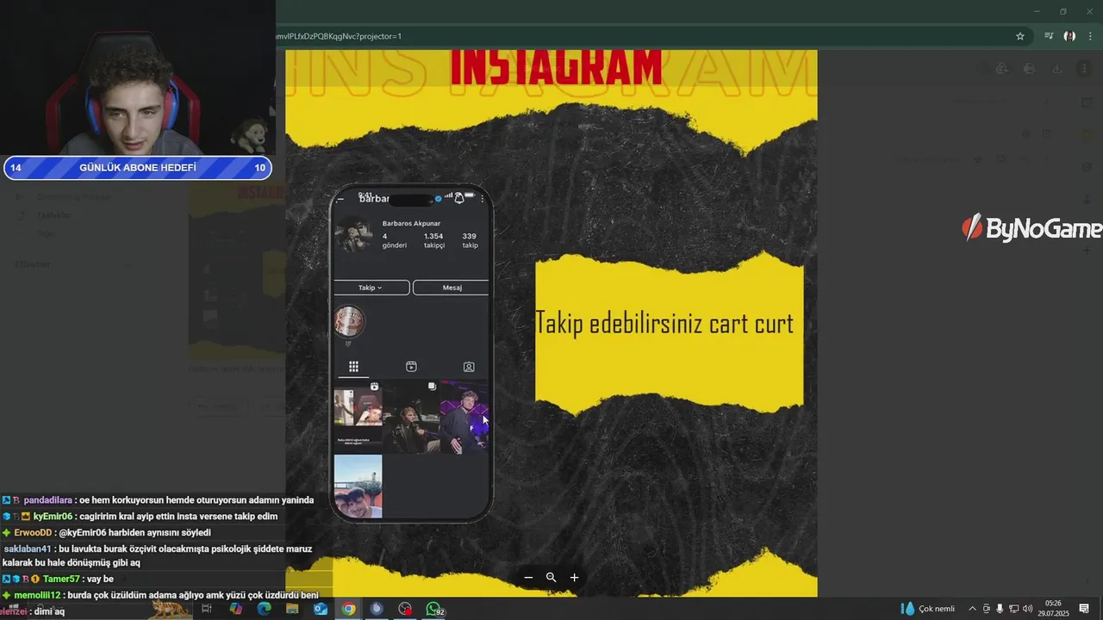Open Task View in the taskbar

click(x=207, y=609)
